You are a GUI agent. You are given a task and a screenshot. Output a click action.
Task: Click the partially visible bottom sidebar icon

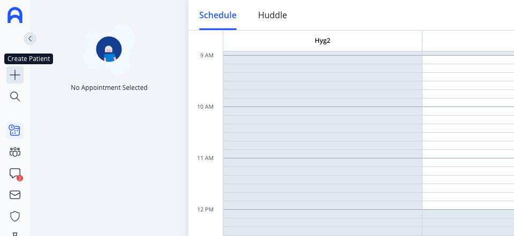15,234
